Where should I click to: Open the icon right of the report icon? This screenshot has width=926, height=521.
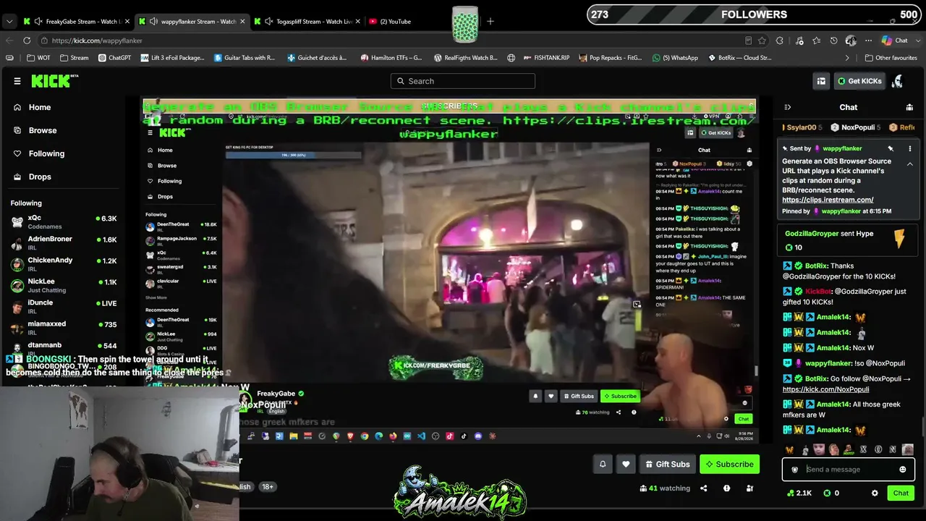pyautogui.click(x=749, y=488)
